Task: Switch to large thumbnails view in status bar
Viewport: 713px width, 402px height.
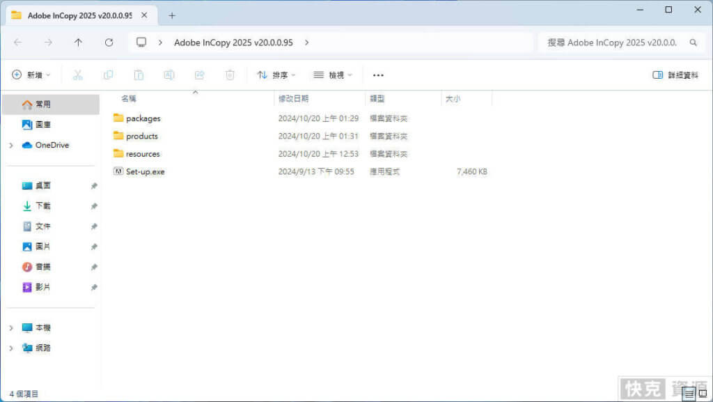Action: coord(703,394)
